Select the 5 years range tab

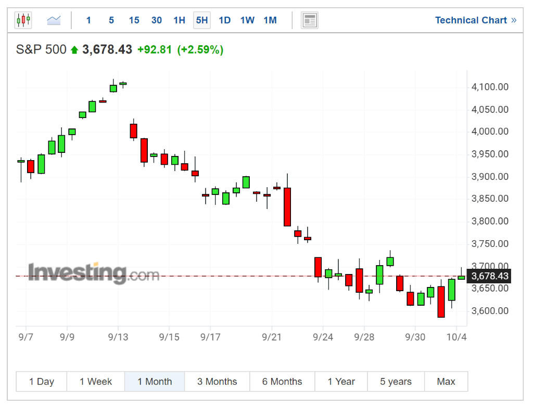tap(396, 382)
